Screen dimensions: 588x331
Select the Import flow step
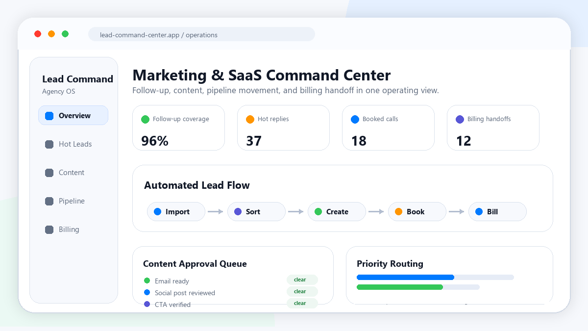(176, 212)
